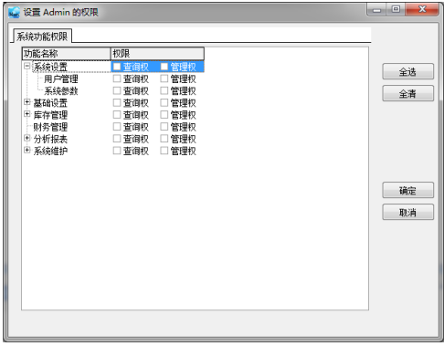Check 管理权 for 库存管理
Screen dimensions: 444x346
(x=164, y=115)
